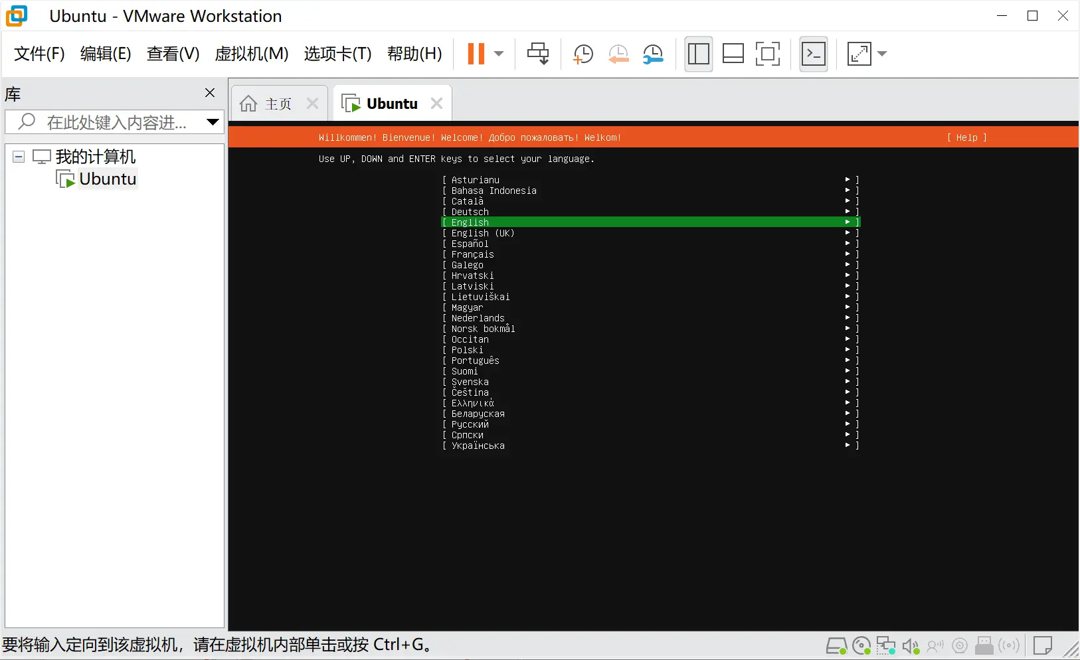
Task: Select Asturianu language option
Action: click(x=651, y=180)
